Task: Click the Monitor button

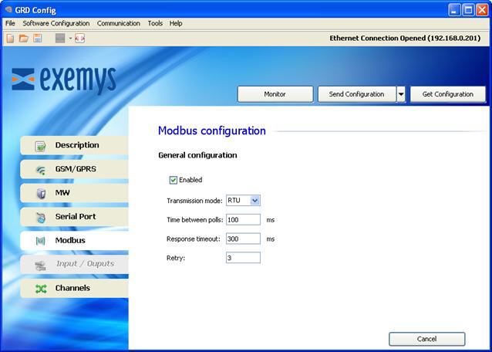Action: [275, 94]
